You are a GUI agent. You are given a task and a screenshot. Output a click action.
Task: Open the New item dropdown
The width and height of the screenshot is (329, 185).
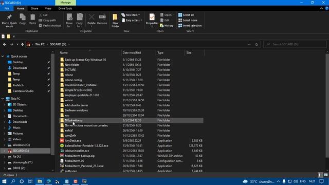tap(131, 15)
